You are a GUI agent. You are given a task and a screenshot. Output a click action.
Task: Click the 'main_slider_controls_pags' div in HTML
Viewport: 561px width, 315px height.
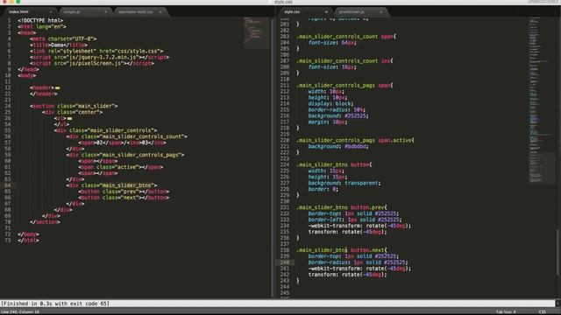125,155
